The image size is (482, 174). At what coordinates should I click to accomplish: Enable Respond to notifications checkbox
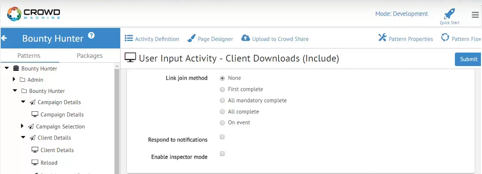pos(222,137)
